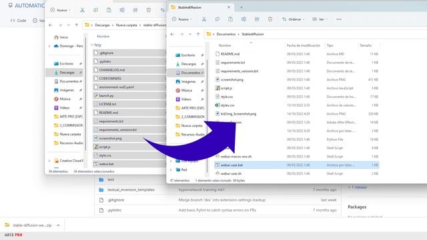Expand Domingo - Pers tree node
Viewport: 427px width, 240px height.
49,46
